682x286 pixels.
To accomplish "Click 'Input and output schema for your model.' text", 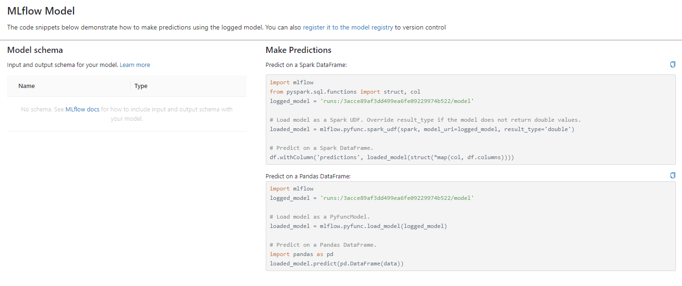I will (x=62, y=65).
